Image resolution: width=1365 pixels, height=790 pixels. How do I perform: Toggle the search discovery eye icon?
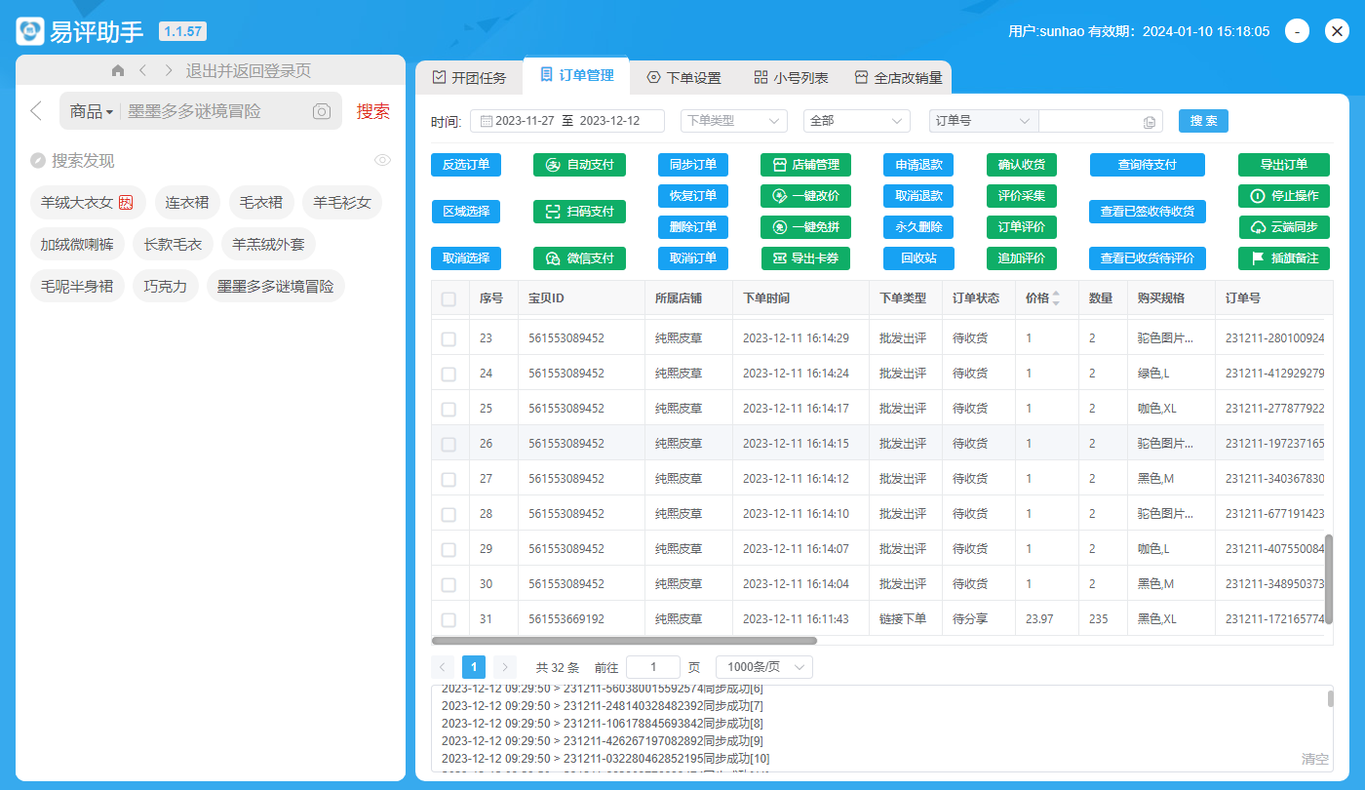click(x=382, y=160)
